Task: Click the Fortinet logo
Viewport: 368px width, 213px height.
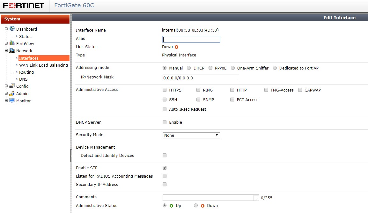Action: coord(24,5)
